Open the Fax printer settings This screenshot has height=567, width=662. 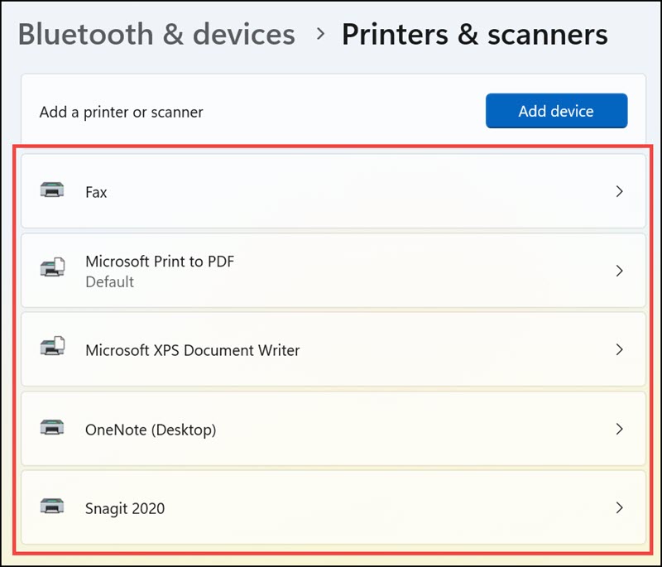click(331, 191)
